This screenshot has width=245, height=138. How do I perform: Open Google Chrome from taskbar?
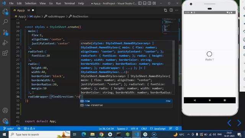click(x=101, y=135)
